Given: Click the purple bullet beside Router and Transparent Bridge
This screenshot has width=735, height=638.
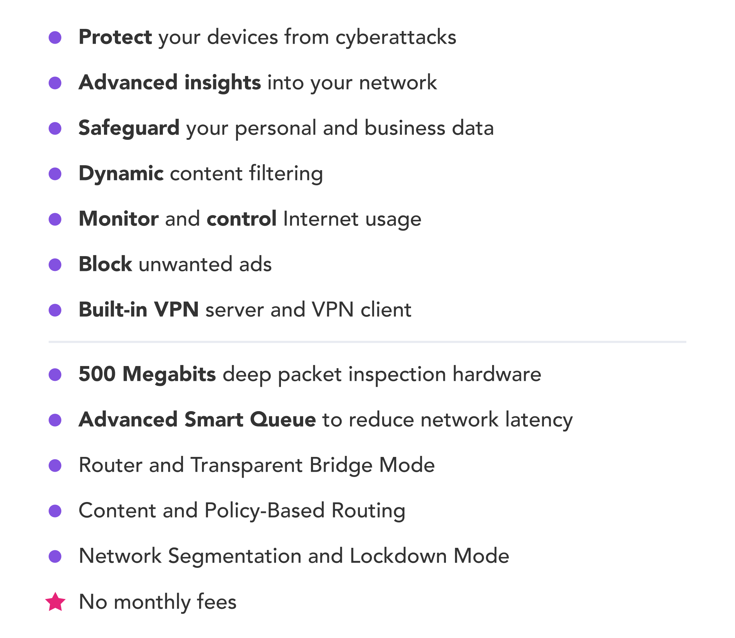Looking at the screenshot, I should (55, 465).
